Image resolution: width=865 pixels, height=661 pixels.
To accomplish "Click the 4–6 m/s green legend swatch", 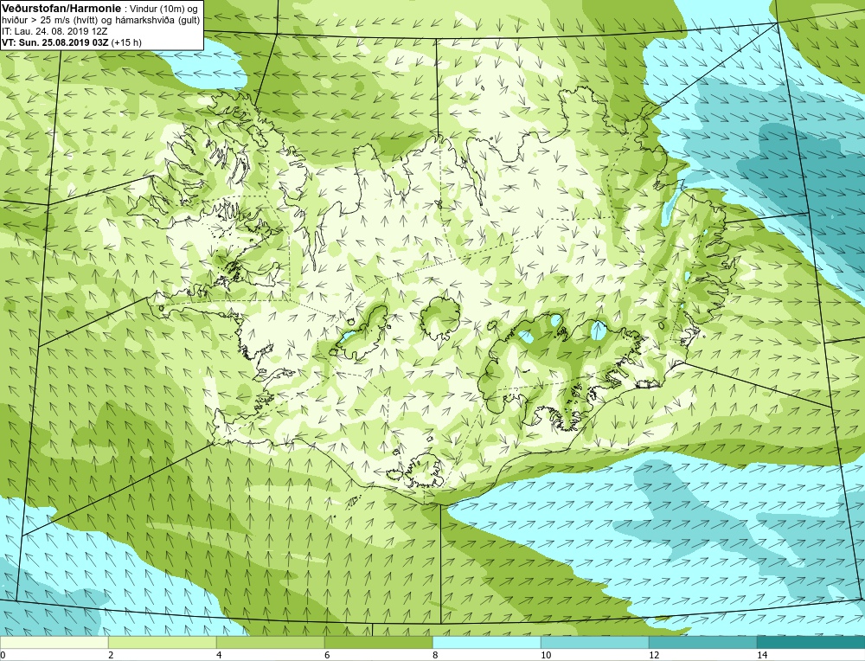I will pyautogui.click(x=270, y=642).
